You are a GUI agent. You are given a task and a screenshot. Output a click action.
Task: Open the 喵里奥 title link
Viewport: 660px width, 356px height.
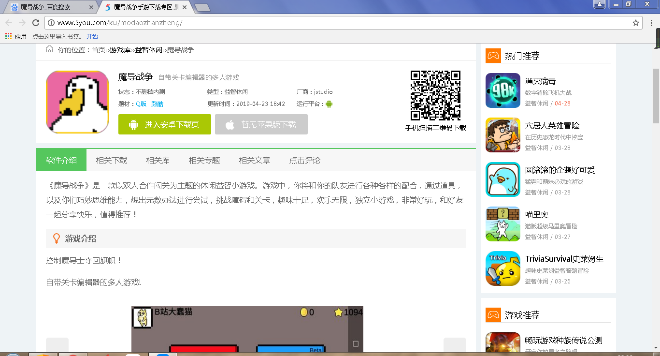(x=537, y=214)
